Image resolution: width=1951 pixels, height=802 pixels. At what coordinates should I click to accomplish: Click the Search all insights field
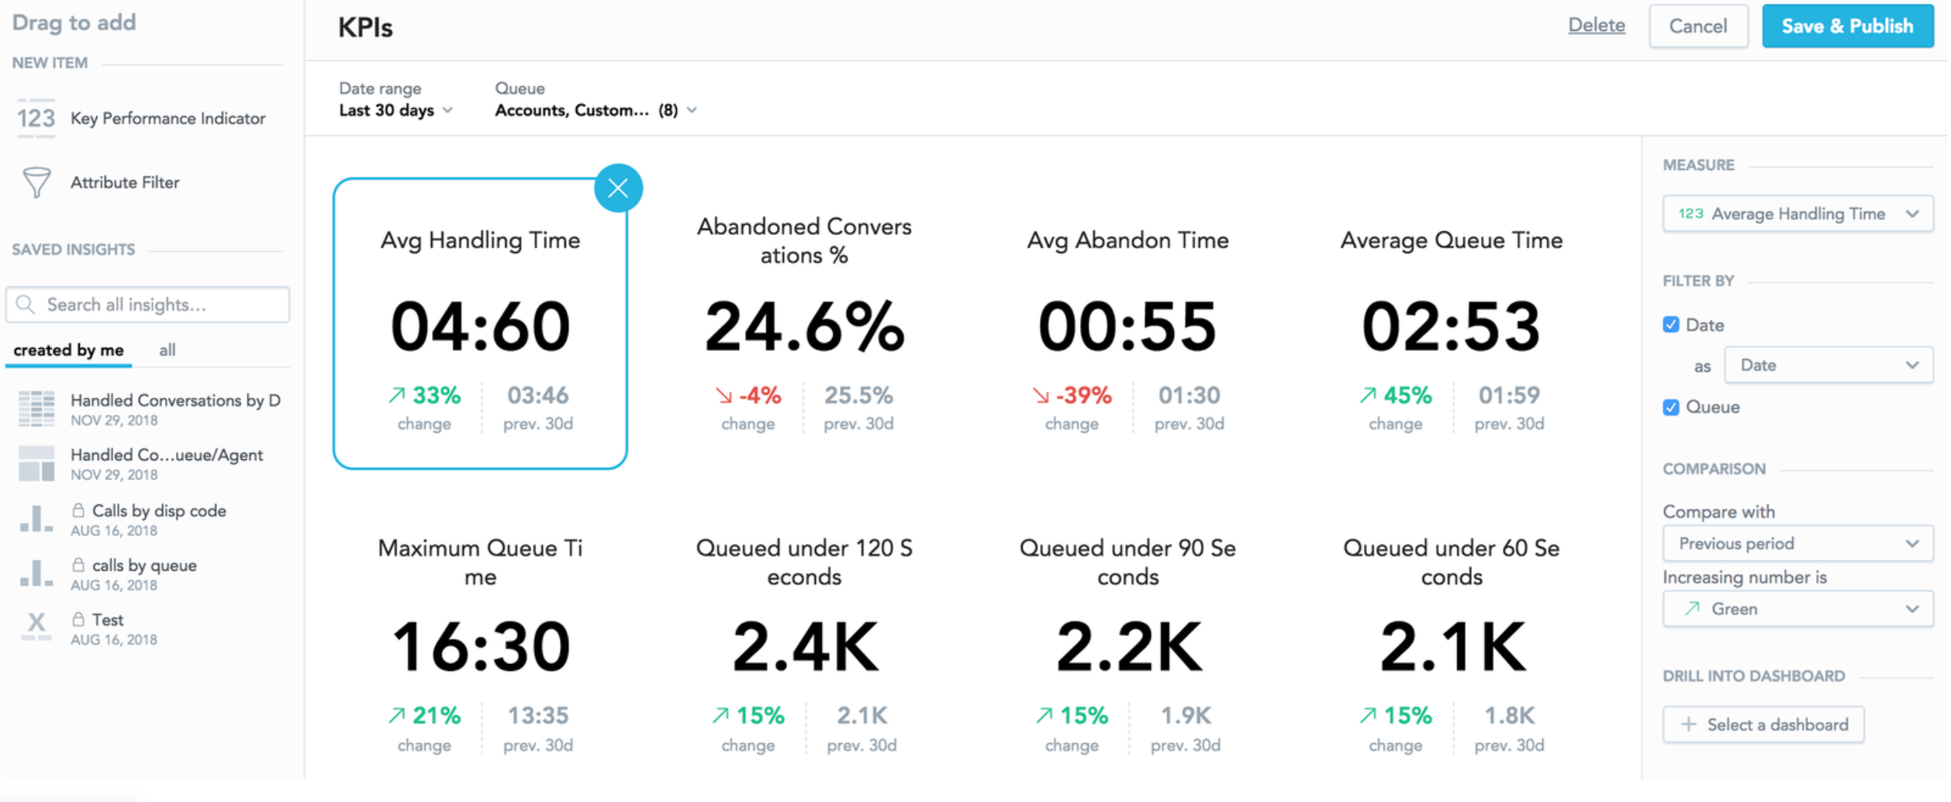(x=147, y=305)
